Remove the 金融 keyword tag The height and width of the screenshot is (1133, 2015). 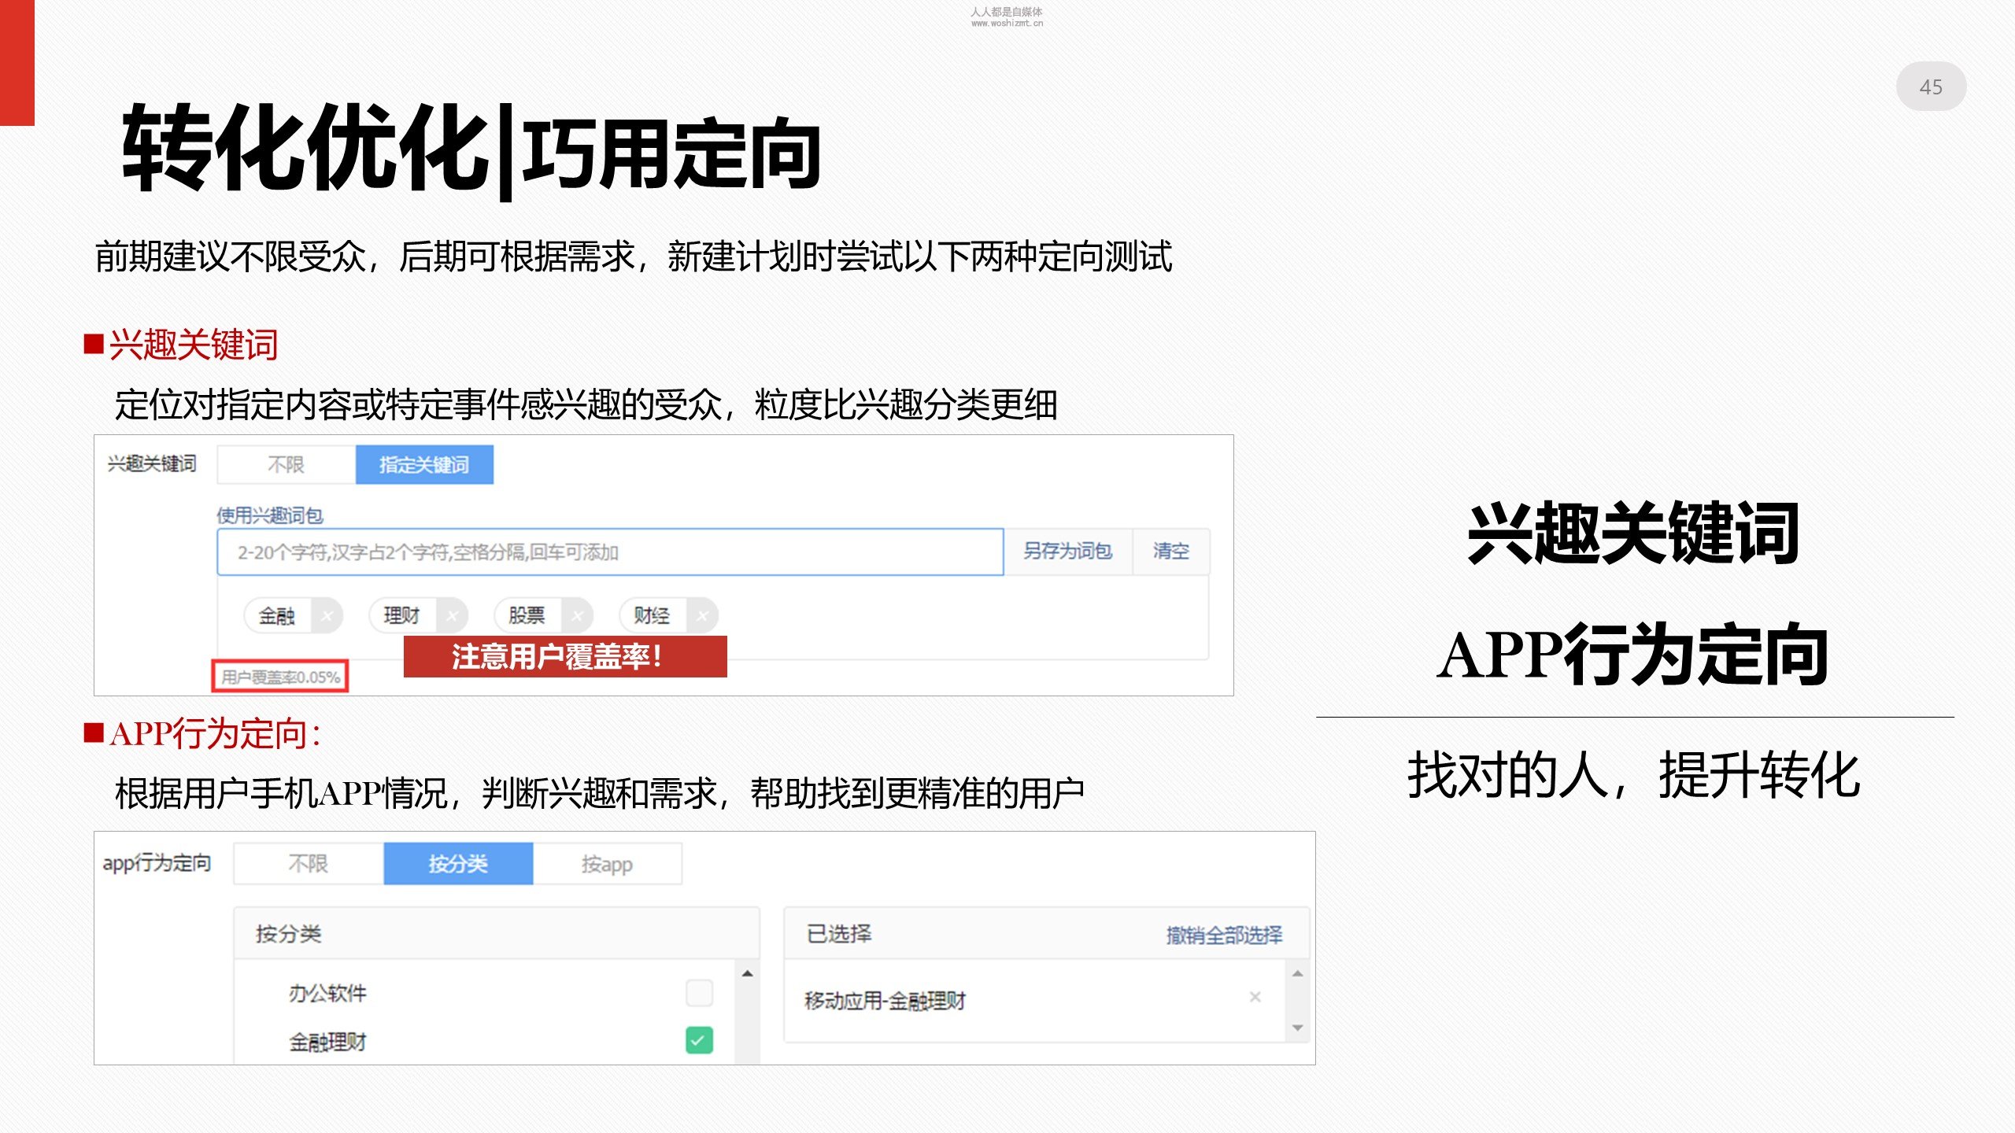coord(327,616)
